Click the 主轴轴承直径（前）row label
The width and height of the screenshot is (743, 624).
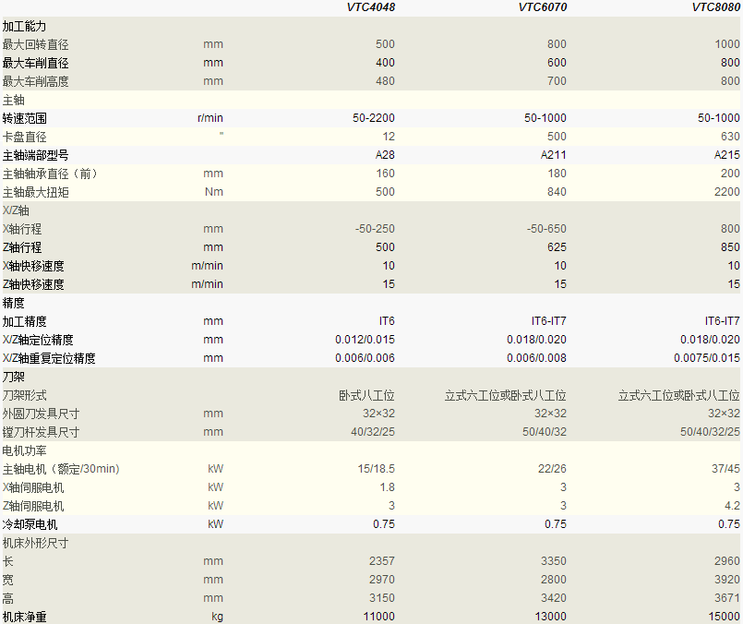(49, 174)
